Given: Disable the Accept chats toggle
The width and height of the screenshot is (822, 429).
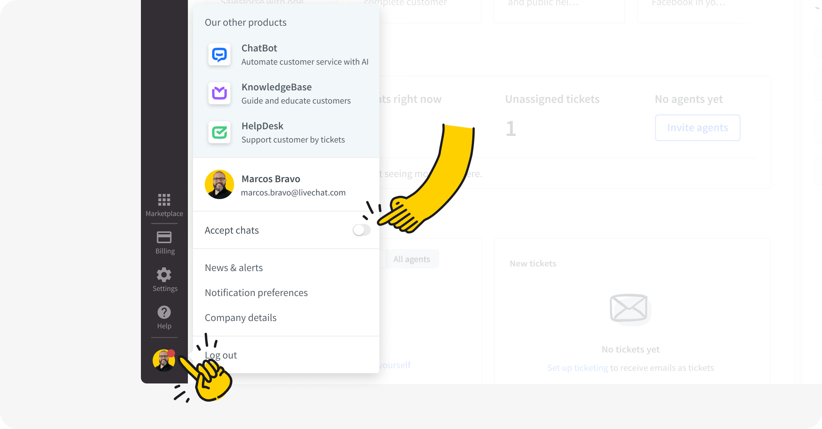Looking at the screenshot, I should click(361, 230).
